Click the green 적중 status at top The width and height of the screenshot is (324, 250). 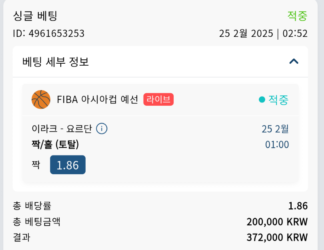tap(297, 16)
